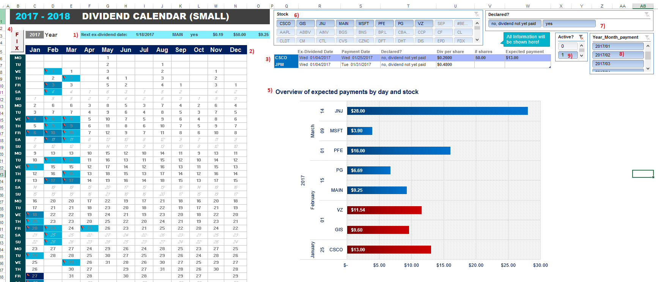Screen dimensions: 658x282
Task: Select BNS in the Stock slicer
Action: click(x=365, y=32)
